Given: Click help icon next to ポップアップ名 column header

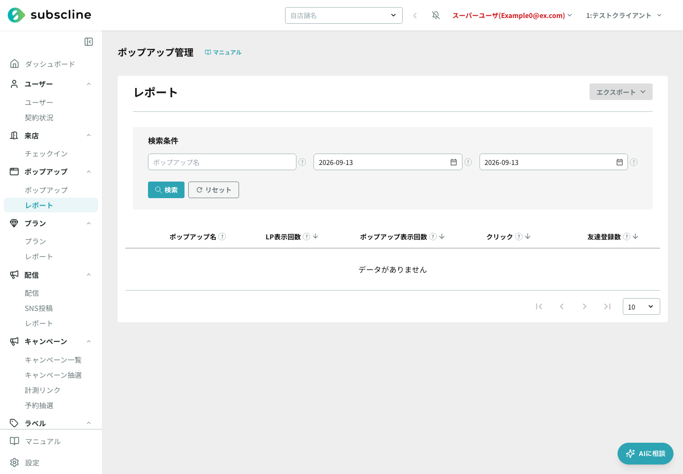Looking at the screenshot, I should [222, 237].
